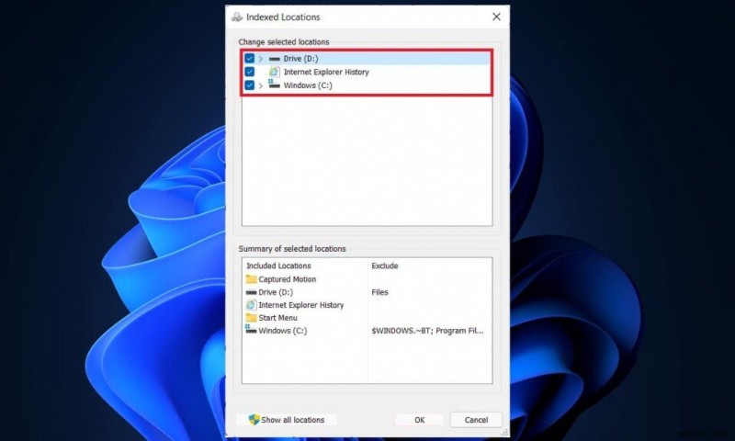
Task: Uncheck the Windows (C:) checkbox
Action: click(249, 85)
